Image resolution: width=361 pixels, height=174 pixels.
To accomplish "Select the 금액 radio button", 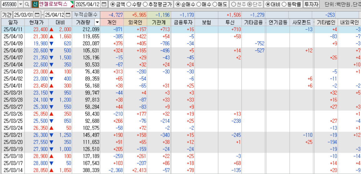I will coord(113,4).
